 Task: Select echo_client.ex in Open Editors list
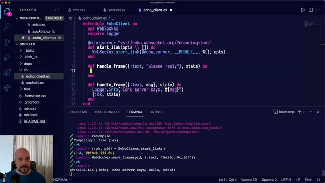(x=39, y=38)
